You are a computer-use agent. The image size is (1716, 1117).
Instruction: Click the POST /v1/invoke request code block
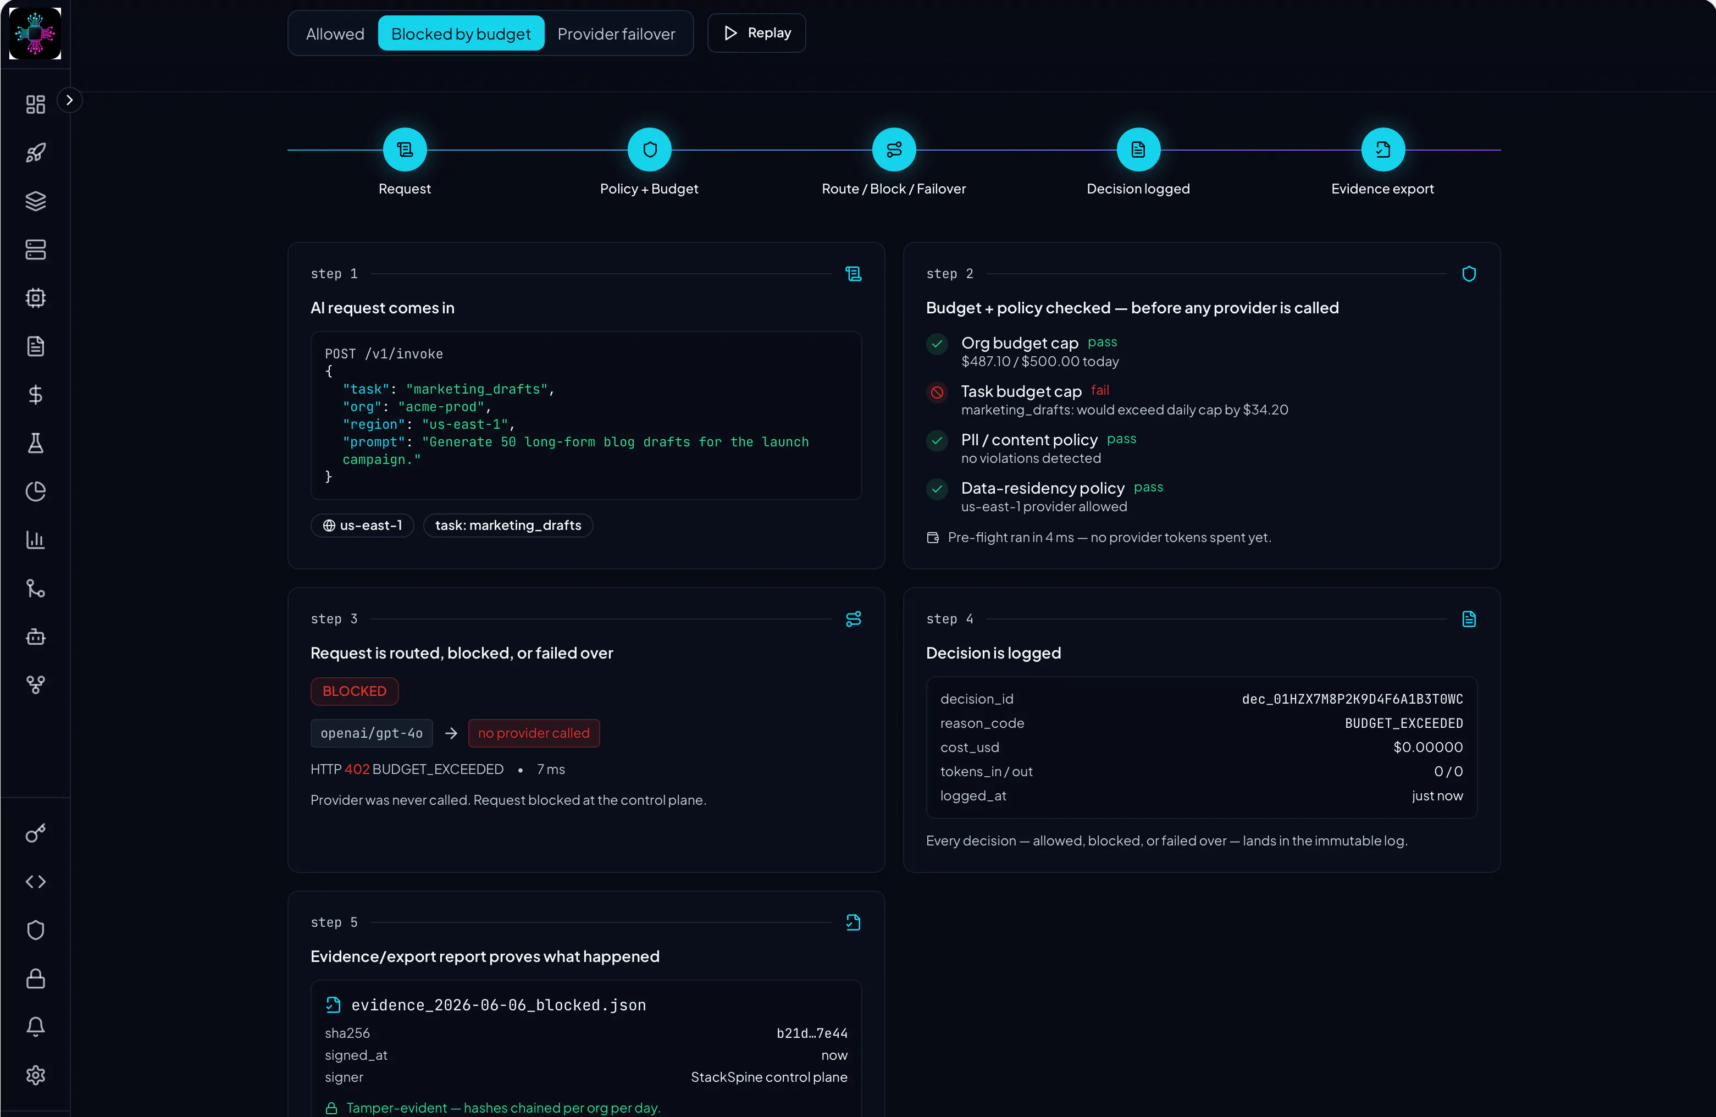pyautogui.click(x=586, y=416)
